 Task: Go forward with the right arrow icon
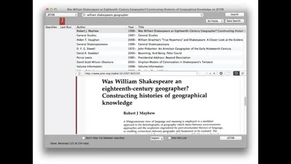(204, 74)
